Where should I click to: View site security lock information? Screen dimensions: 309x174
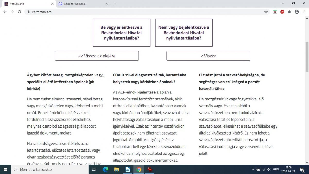pyautogui.click(x=29, y=12)
